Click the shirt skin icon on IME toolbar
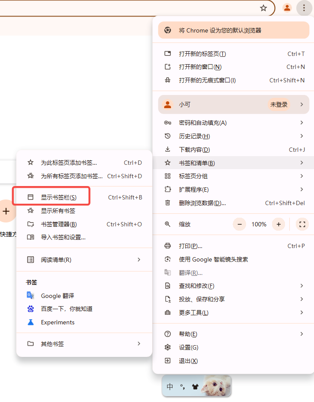The height and width of the screenshot is (402, 314). click(195, 387)
